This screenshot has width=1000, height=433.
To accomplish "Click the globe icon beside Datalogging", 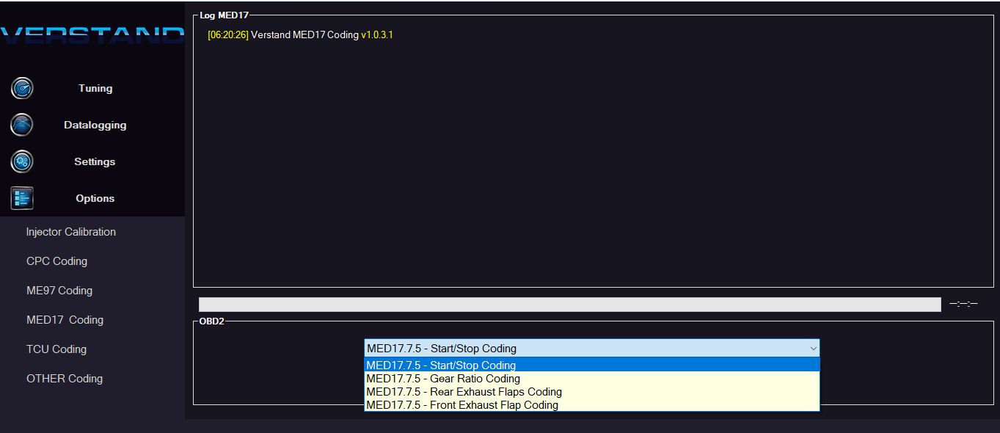I will [22, 125].
